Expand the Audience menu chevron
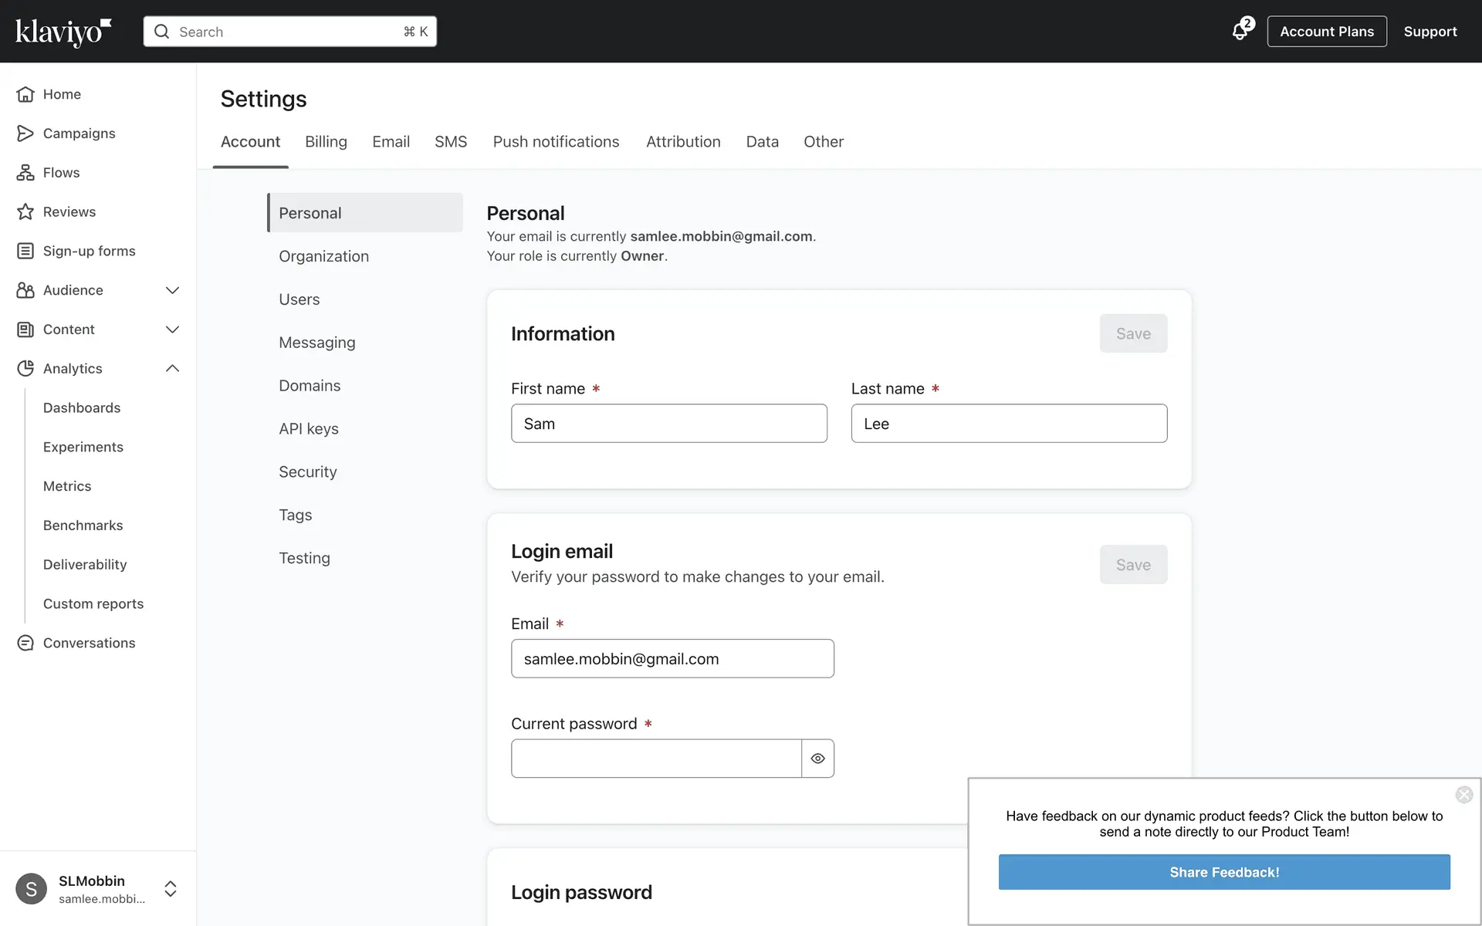Screen dimensions: 1482x926 click(172, 290)
